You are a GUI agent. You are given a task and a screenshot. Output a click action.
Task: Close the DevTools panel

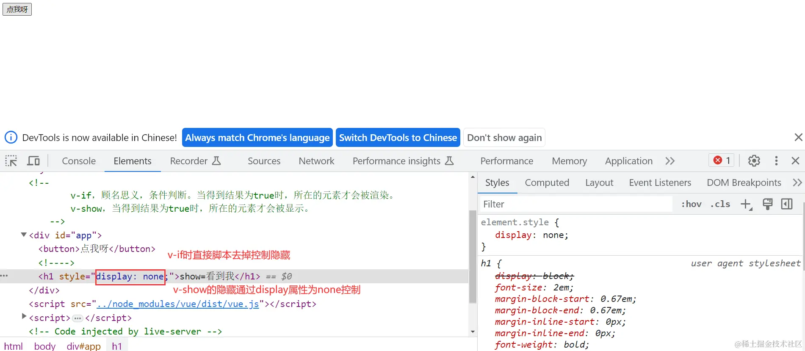pyautogui.click(x=795, y=161)
